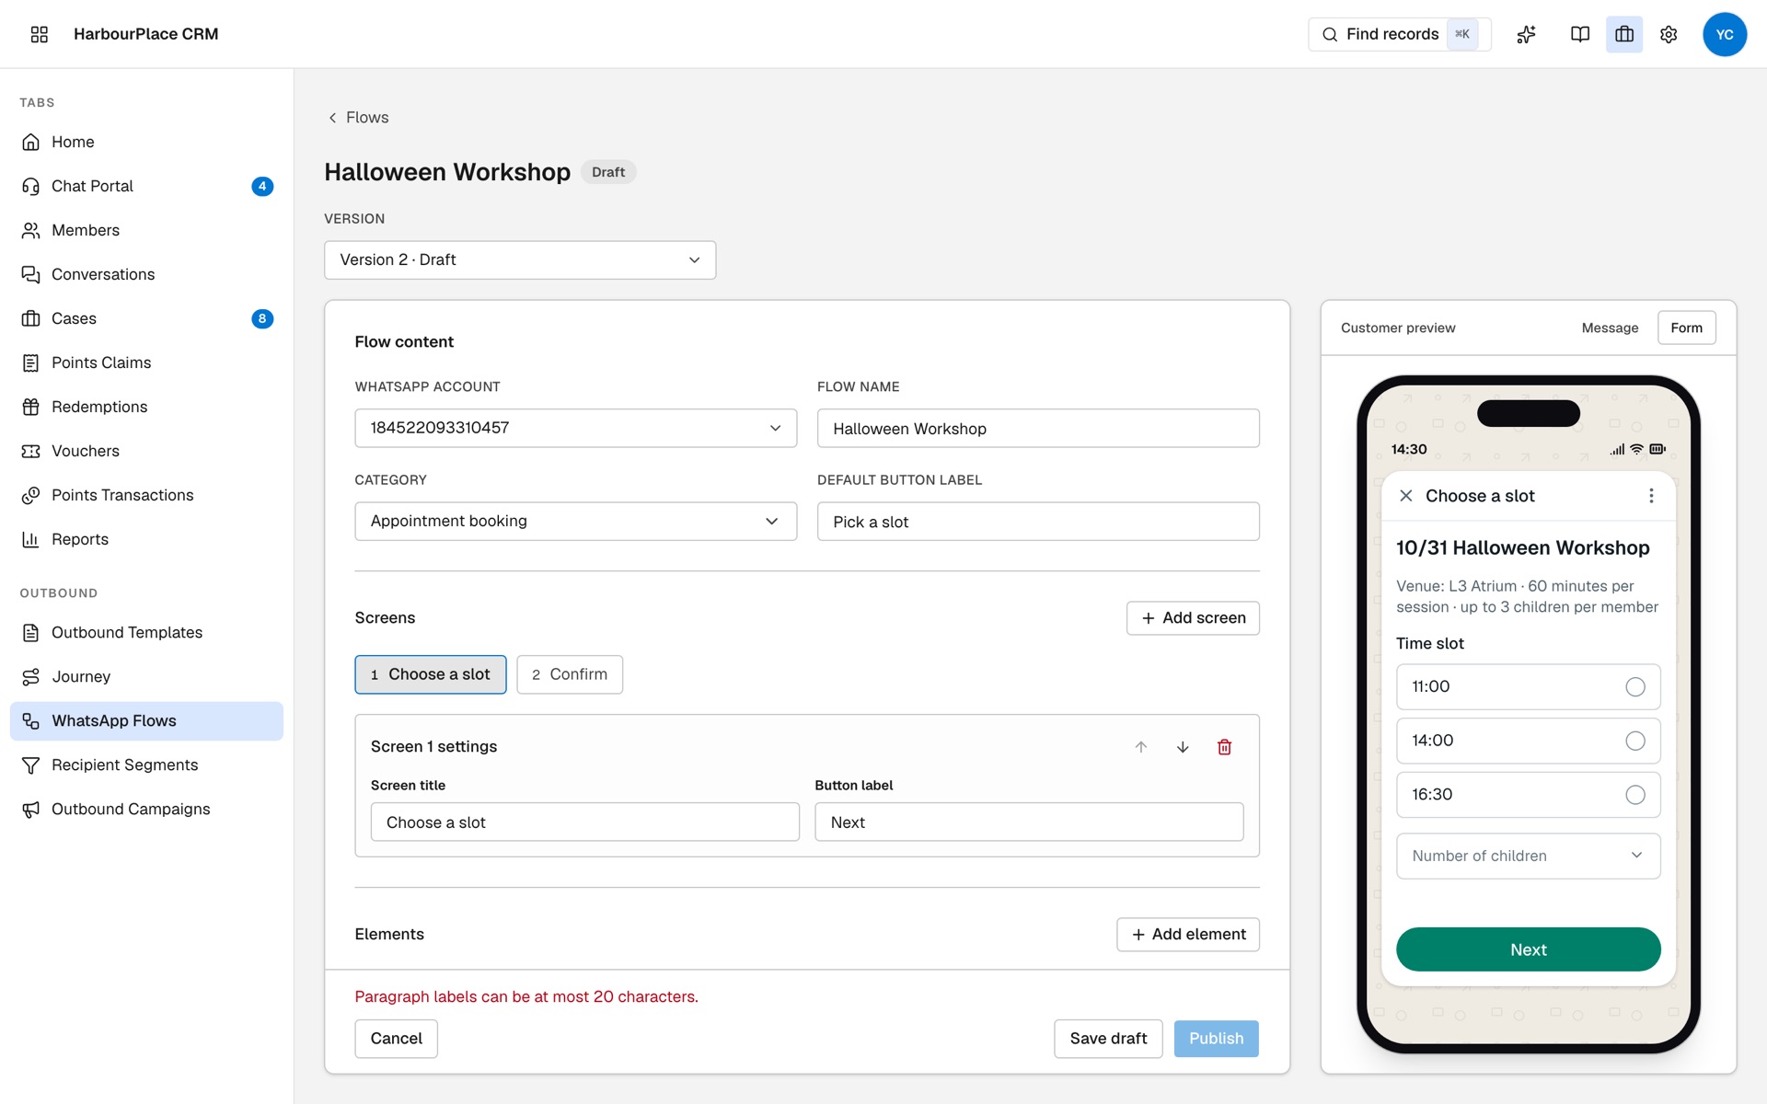This screenshot has height=1104, width=1767.
Task: Click the Add screen button
Action: (x=1193, y=618)
